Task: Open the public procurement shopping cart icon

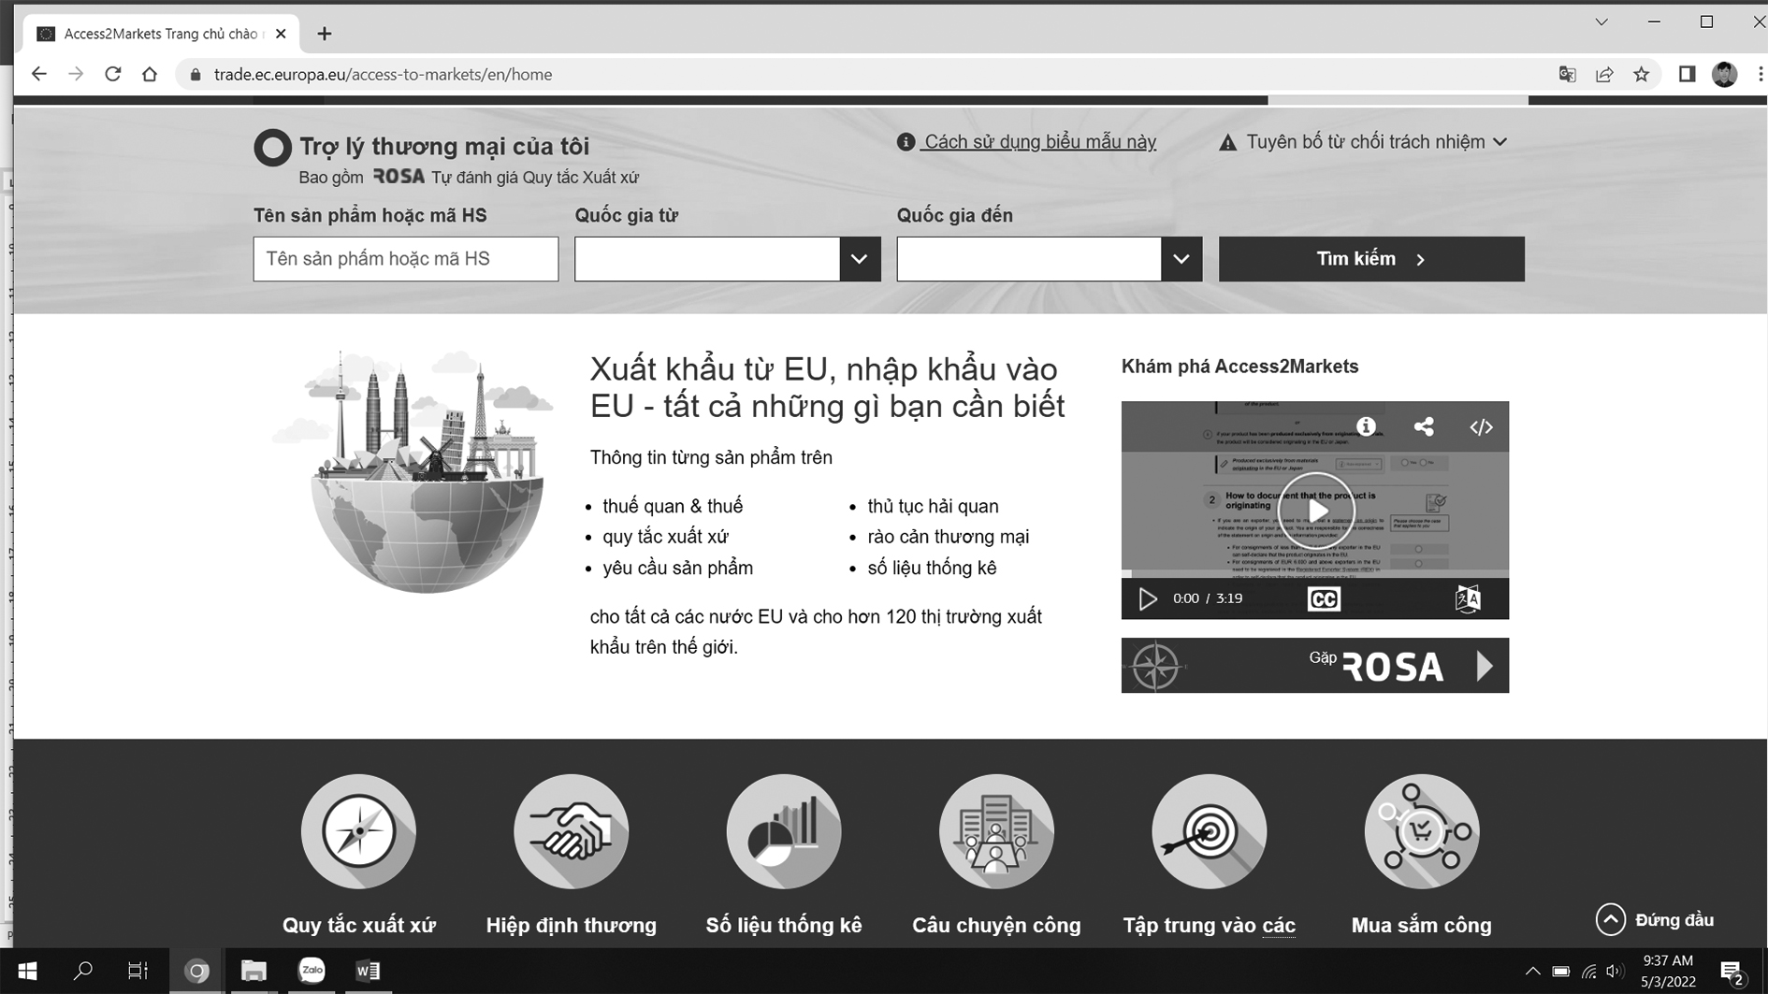Action: tap(1421, 831)
